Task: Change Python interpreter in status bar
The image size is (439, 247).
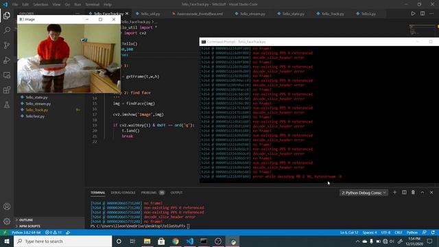Action: [x=26, y=233]
